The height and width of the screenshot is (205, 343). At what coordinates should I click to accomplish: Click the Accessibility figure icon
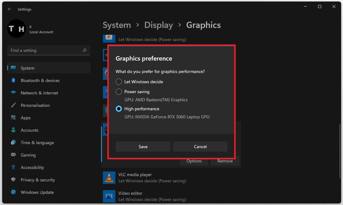tap(13, 167)
